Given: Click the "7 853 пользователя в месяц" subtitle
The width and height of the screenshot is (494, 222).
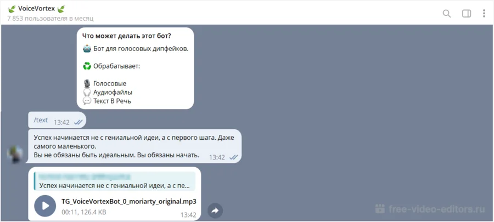Looking at the screenshot, I should pyautogui.click(x=50, y=19).
